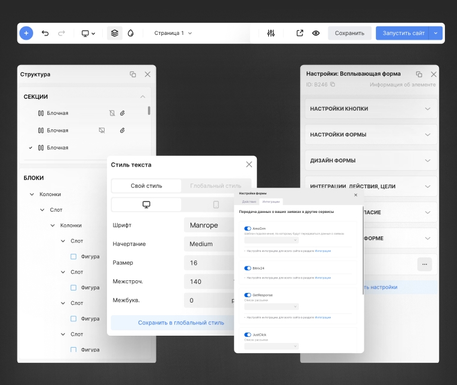Click the blue plus add-element button
Viewport: 457px width, 385px height.
coord(26,33)
